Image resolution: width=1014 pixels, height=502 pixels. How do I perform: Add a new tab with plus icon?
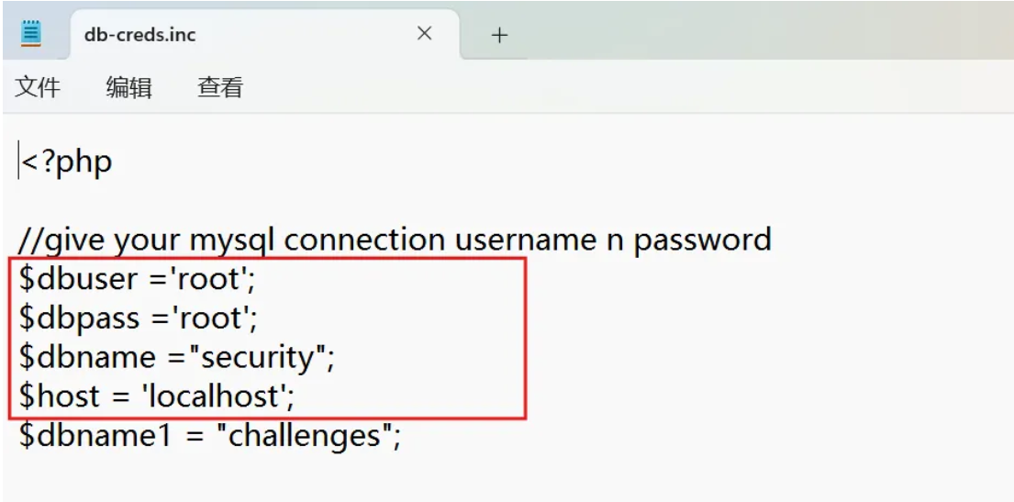[498, 35]
